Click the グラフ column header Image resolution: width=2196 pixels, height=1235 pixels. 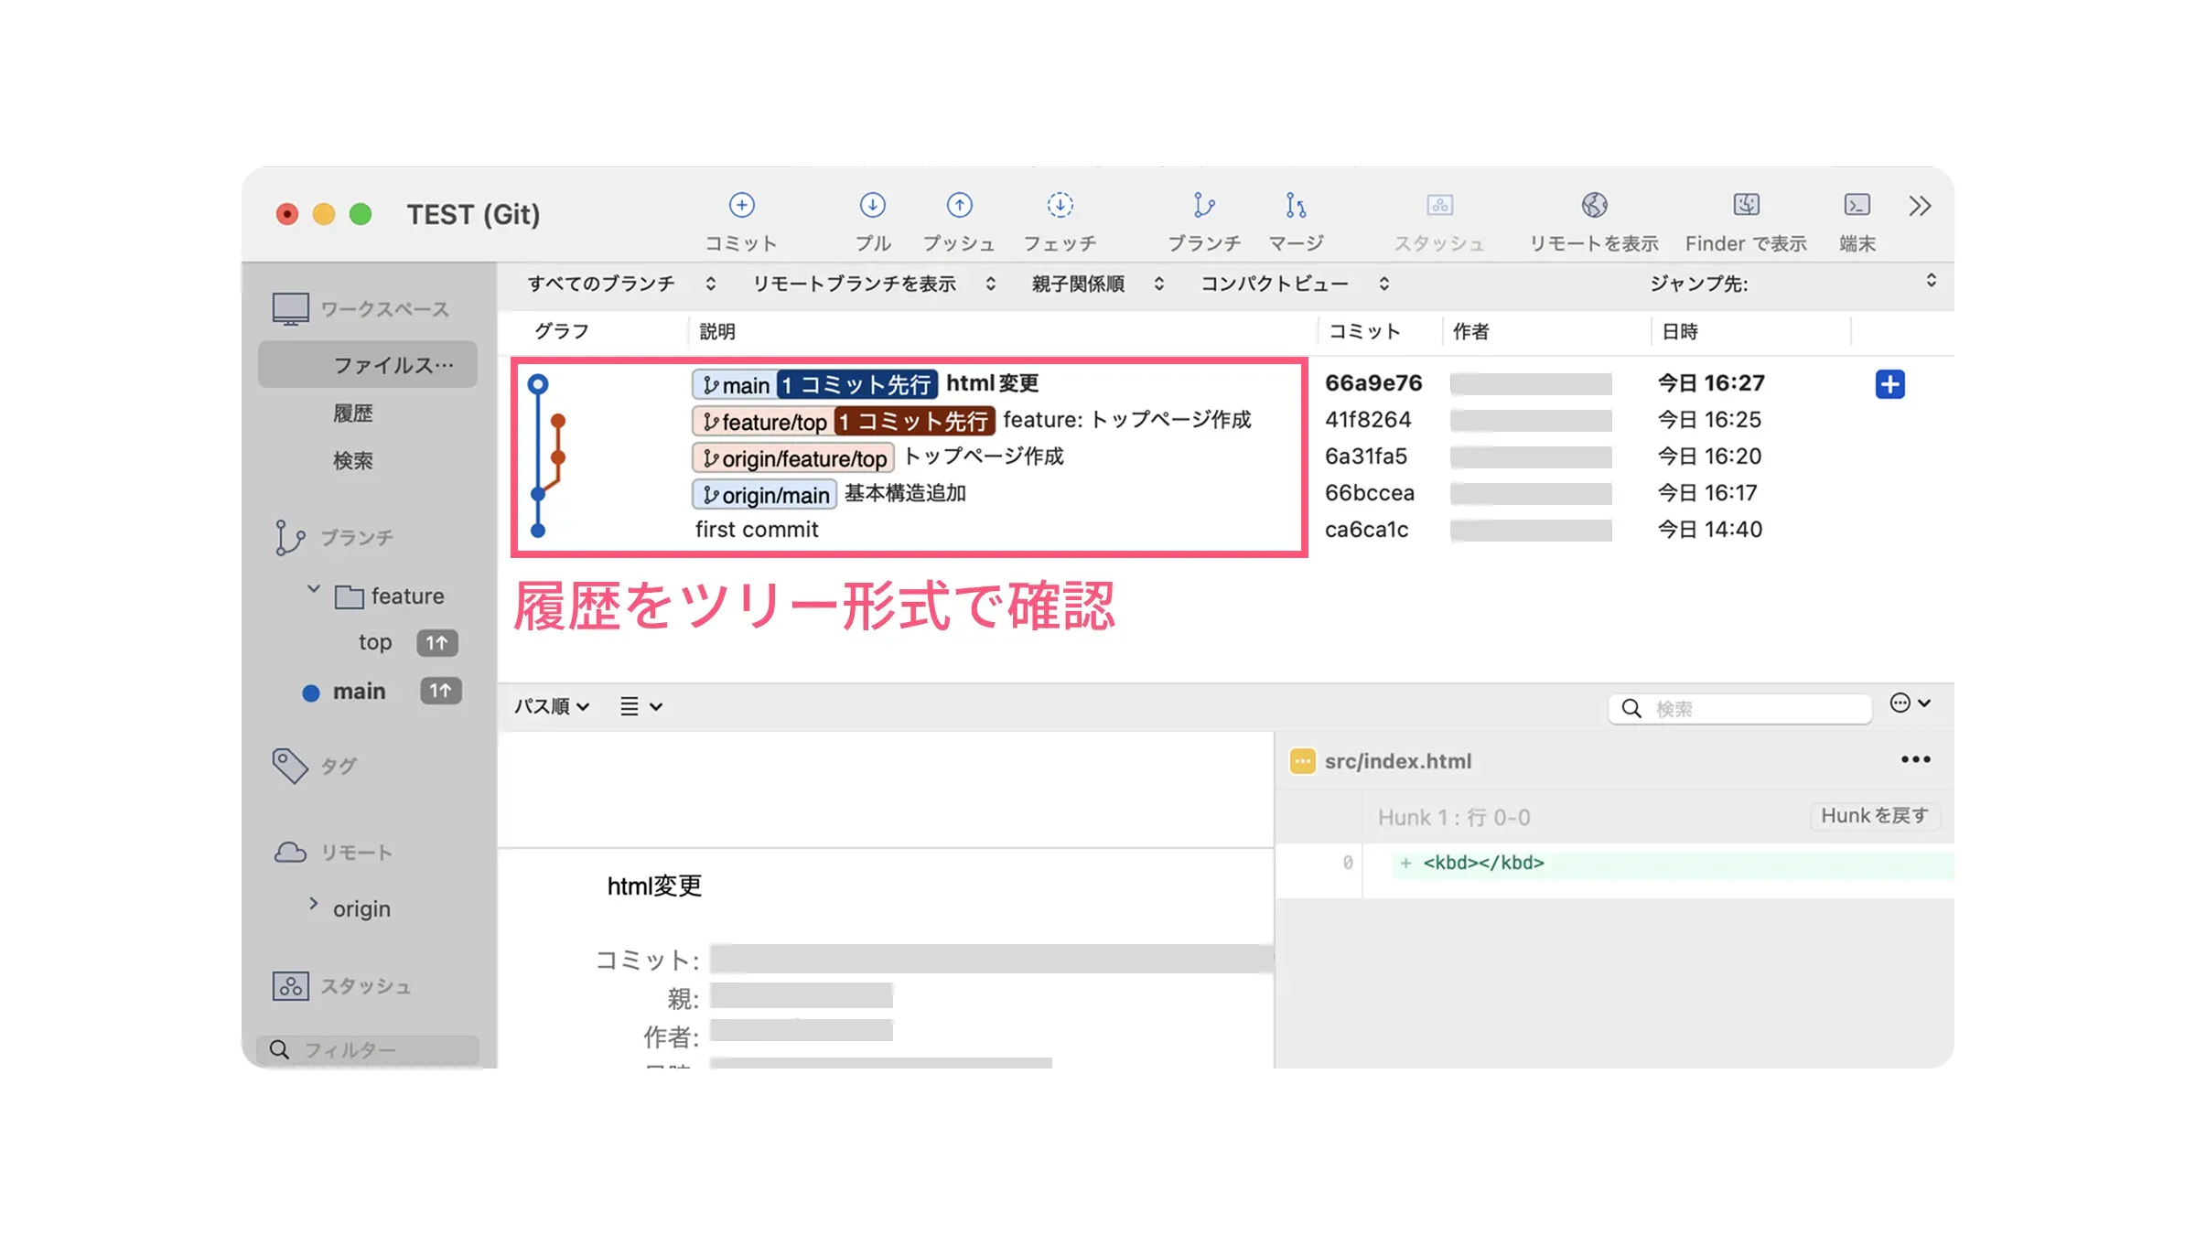[561, 332]
